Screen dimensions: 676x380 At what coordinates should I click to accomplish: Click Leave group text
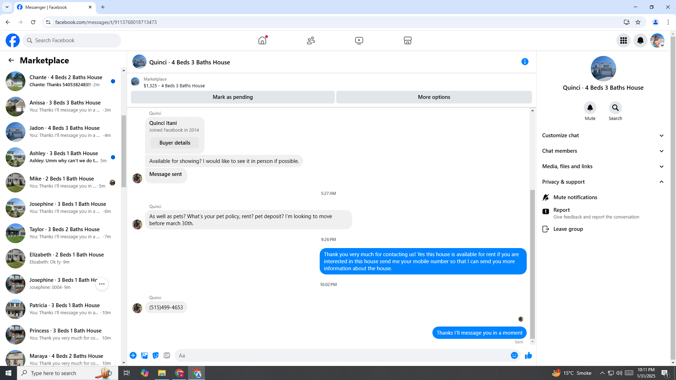tap(568, 229)
